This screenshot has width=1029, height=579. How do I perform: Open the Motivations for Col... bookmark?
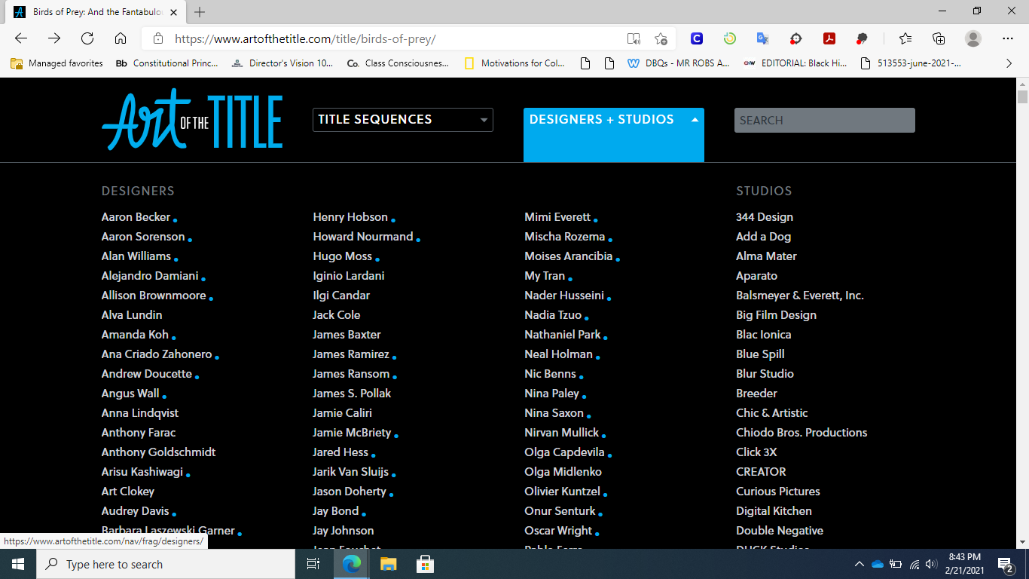(x=514, y=63)
